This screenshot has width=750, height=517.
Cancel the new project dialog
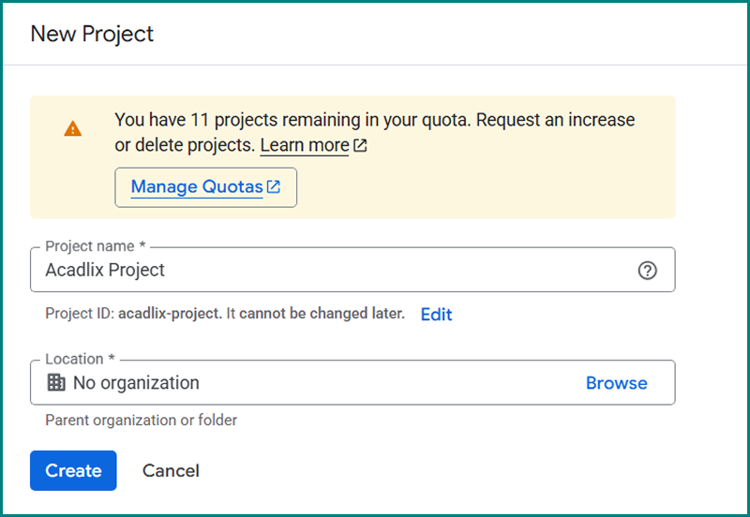click(x=171, y=470)
